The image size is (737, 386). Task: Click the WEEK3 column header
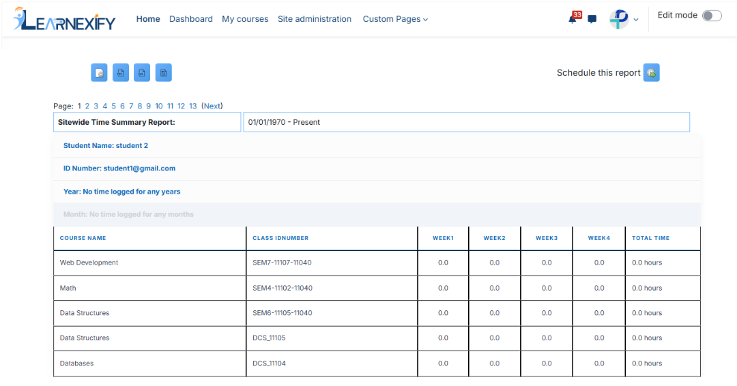pos(547,238)
